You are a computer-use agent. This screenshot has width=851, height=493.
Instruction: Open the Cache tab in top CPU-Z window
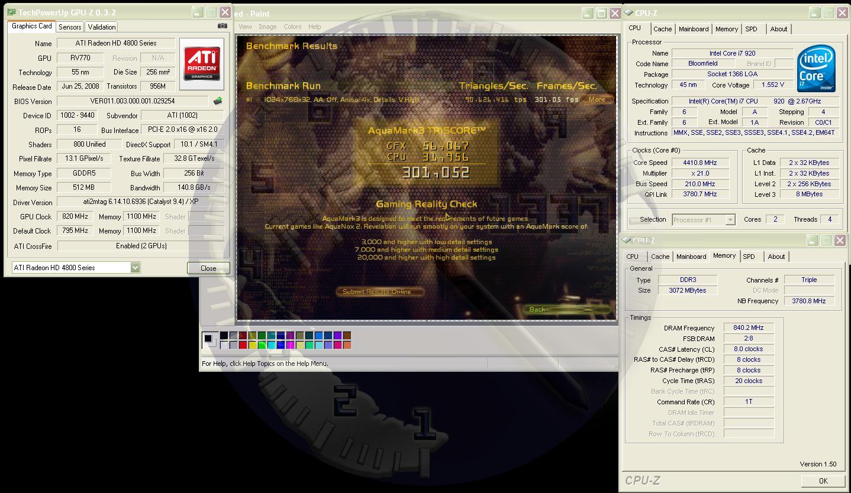(x=663, y=29)
